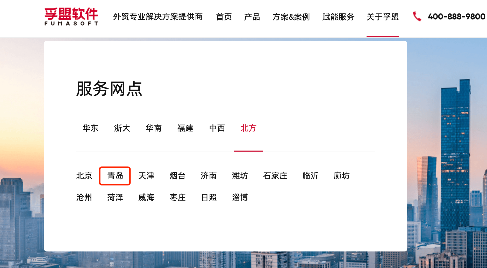Open the 产品 products menu

click(252, 17)
